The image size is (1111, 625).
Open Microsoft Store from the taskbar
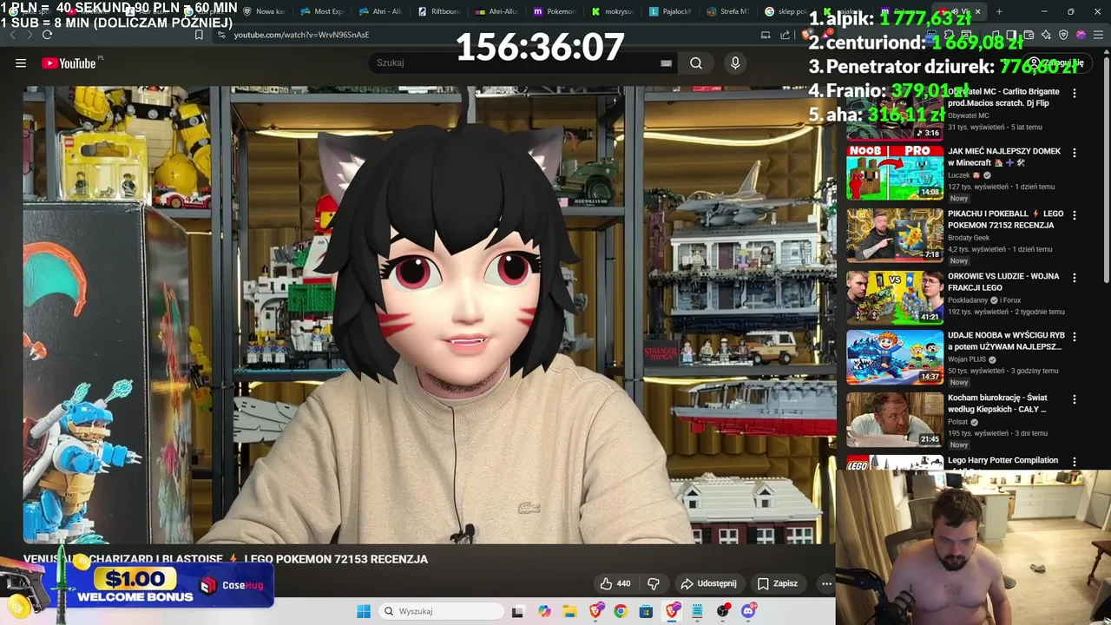point(646,611)
